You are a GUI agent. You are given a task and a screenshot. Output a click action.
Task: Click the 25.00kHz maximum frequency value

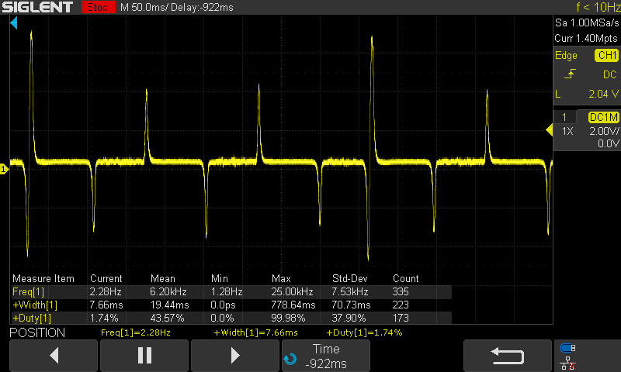pos(293,291)
